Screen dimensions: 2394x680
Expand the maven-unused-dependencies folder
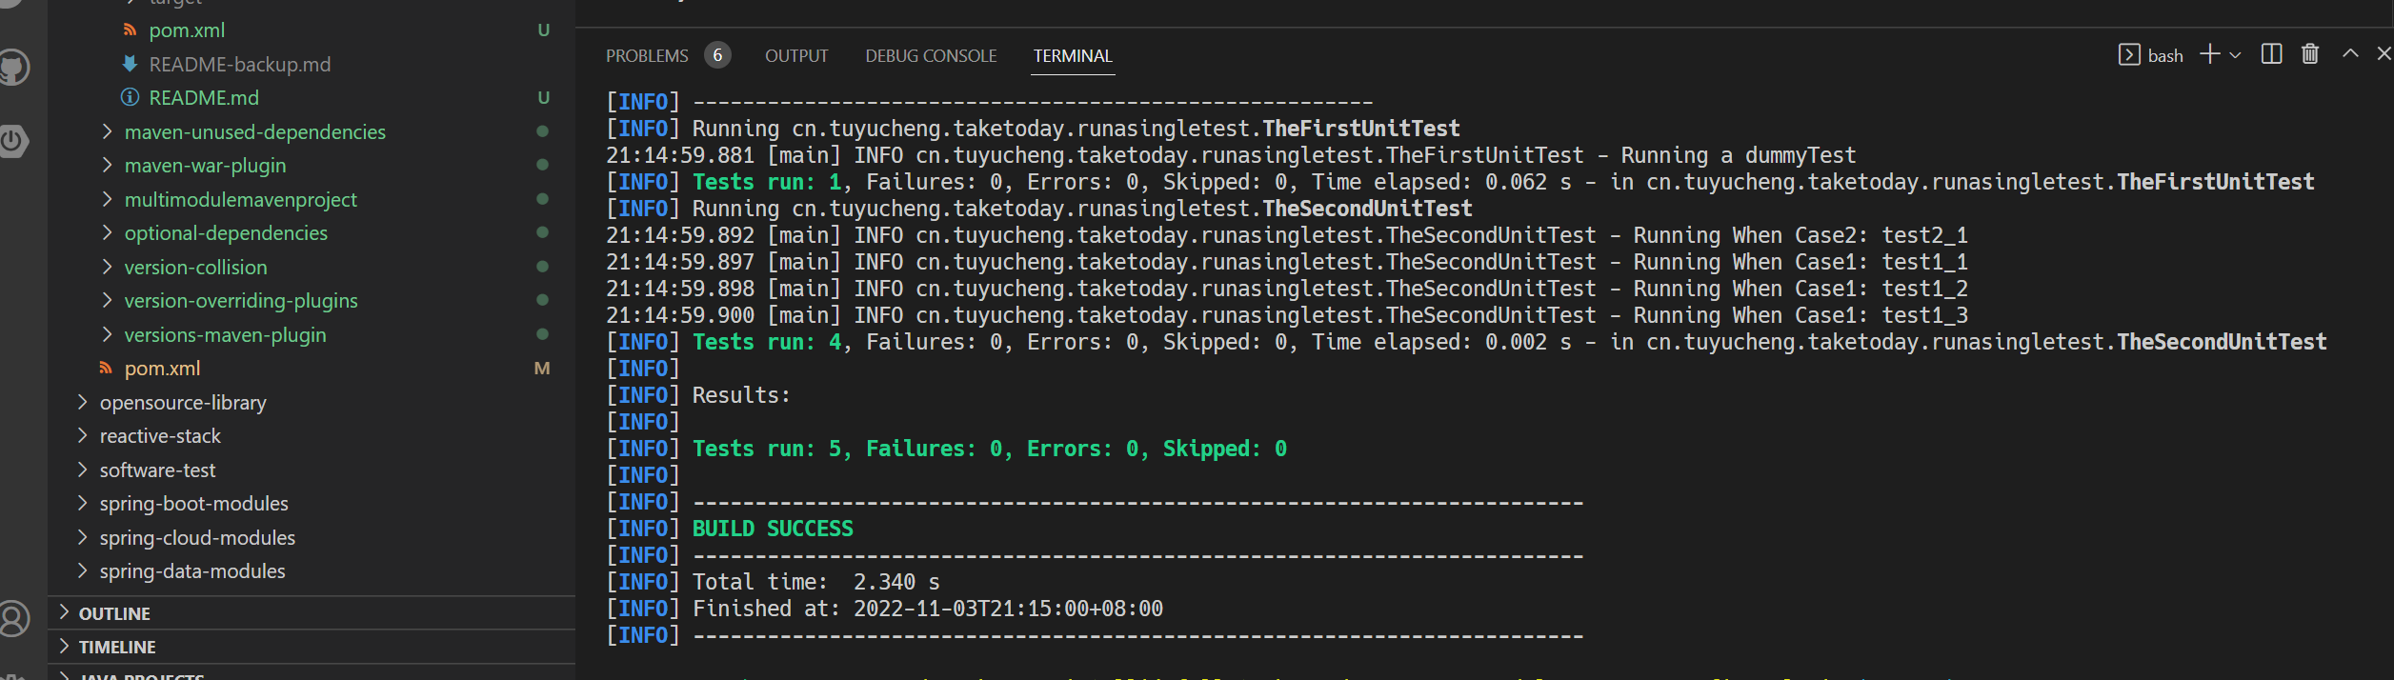[254, 131]
